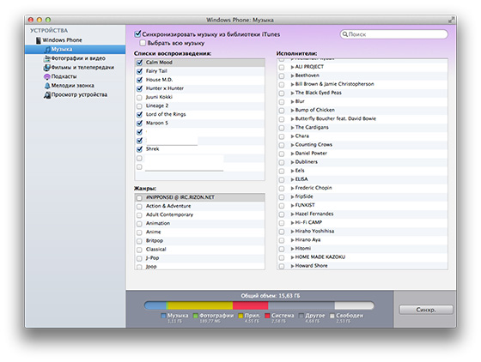This screenshot has width=481, height=362.
Task: Click the bell icon beside Мелодии звонка
Action: 47,86
